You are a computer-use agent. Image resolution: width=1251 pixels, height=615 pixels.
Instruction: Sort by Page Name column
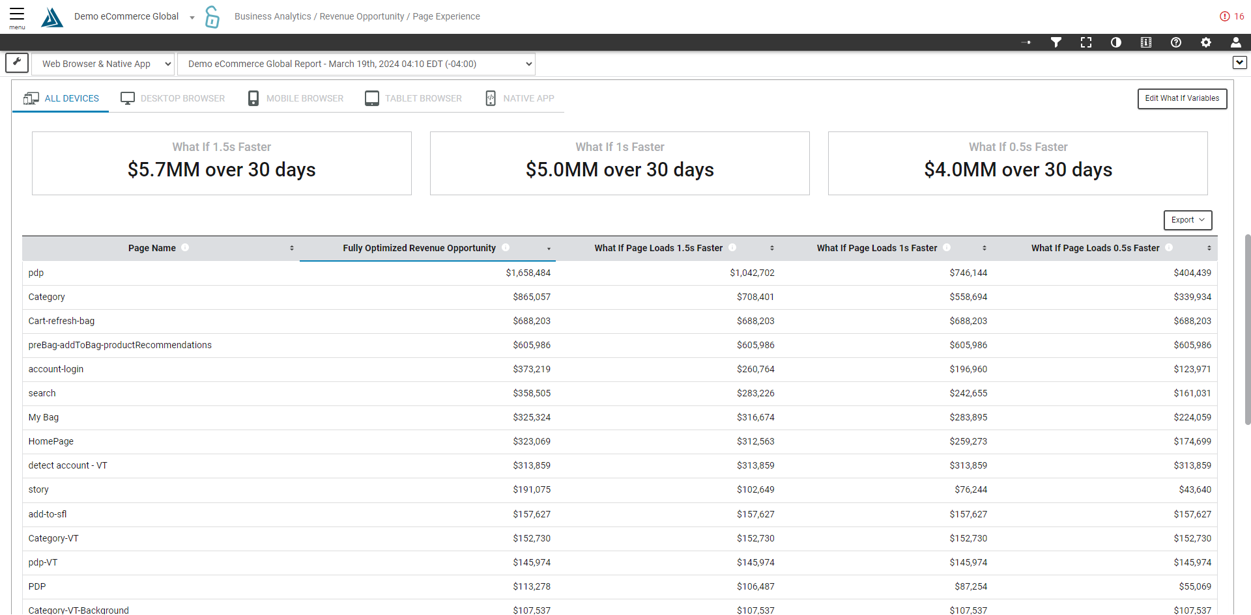tap(292, 248)
